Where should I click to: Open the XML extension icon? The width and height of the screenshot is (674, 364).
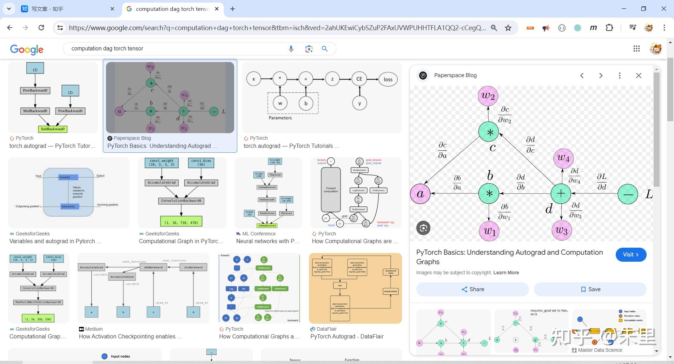point(530,28)
